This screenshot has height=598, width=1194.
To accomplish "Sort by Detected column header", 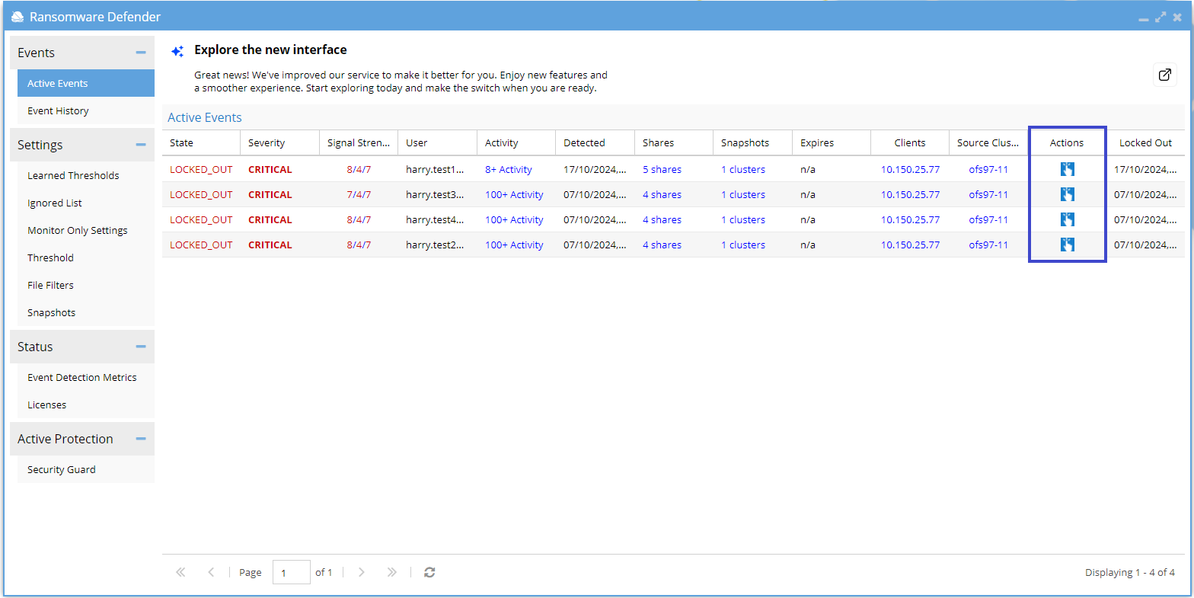I will click(595, 142).
